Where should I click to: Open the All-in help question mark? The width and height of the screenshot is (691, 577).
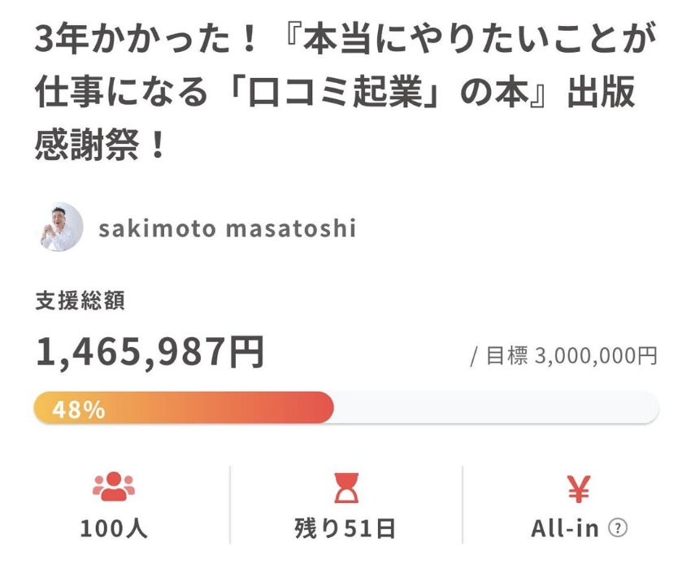[x=618, y=527]
